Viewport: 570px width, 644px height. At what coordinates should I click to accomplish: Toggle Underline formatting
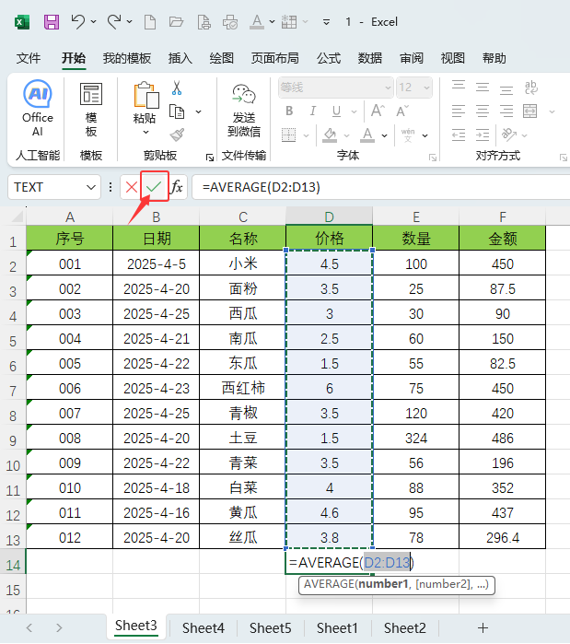(336, 111)
